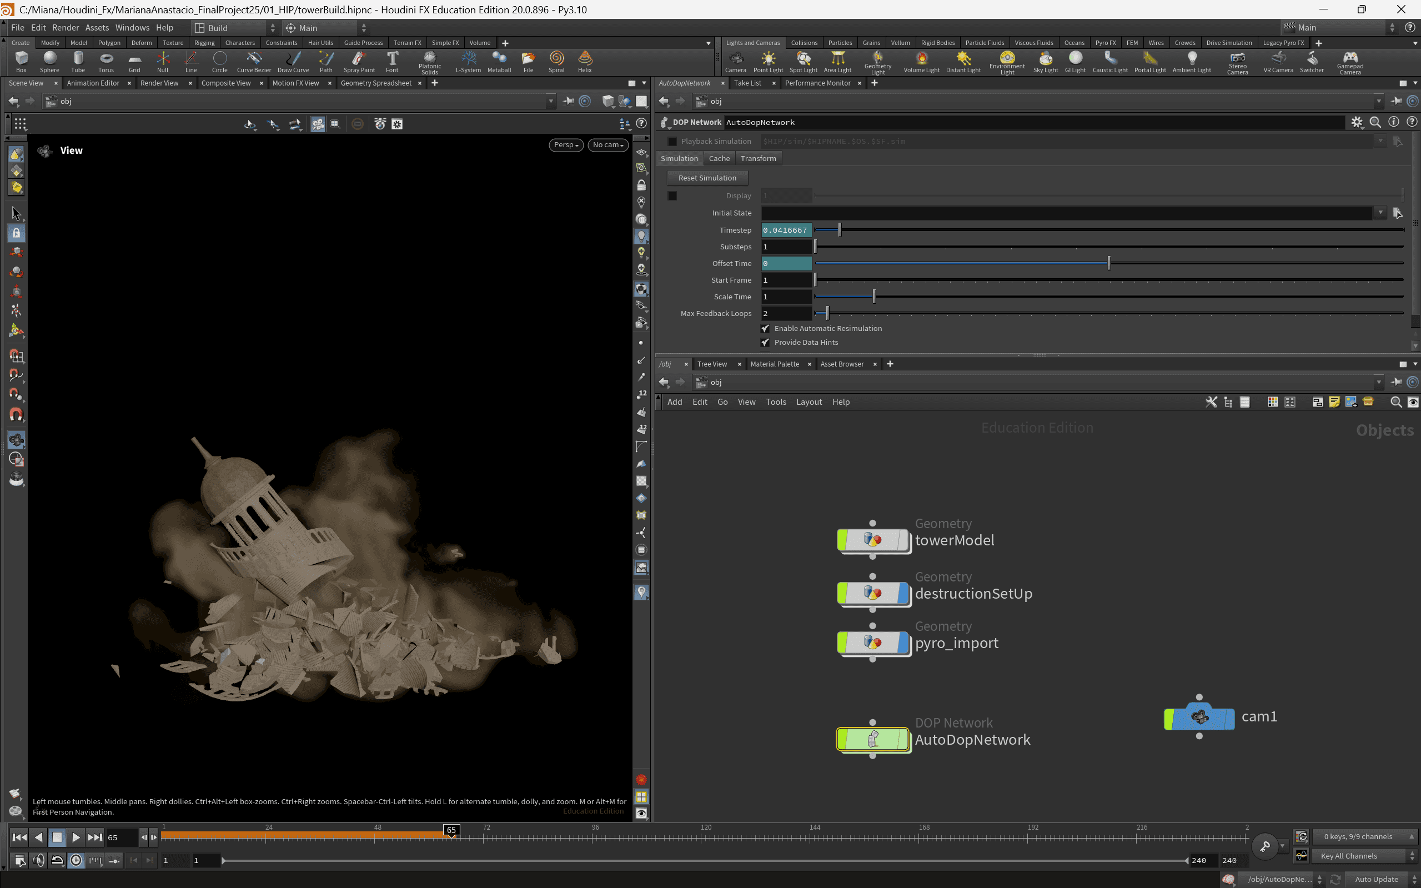The image size is (1421, 888).
Task: Click the Scale Time slider handle
Action: tap(873, 297)
